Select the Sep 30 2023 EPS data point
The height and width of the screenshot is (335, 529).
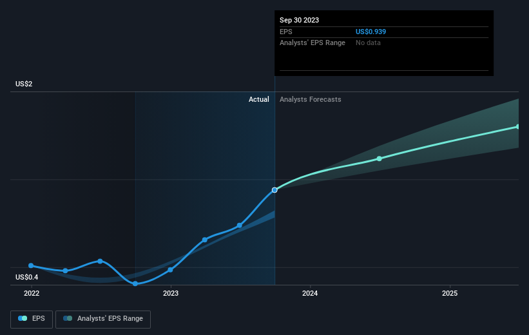point(274,190)
